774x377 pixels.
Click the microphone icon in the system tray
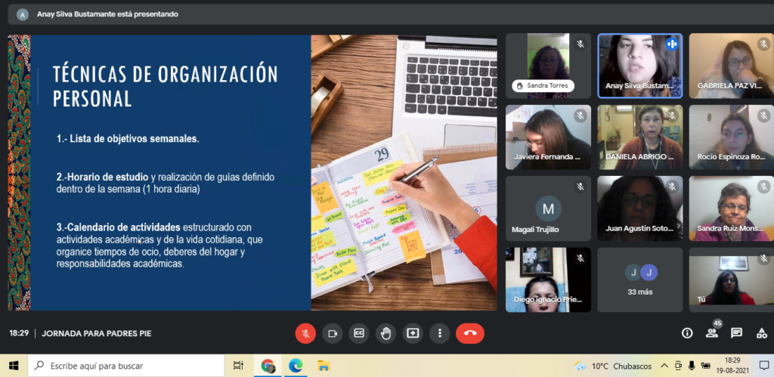(x=692, y=366)
